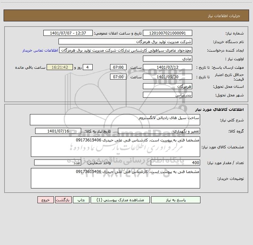The image size is (253, 245).
Task: Click price validity time 07:00 field
Action: (118, 77)
